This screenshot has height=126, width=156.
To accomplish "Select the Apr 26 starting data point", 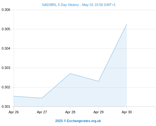I will click(x=14, y=96).
